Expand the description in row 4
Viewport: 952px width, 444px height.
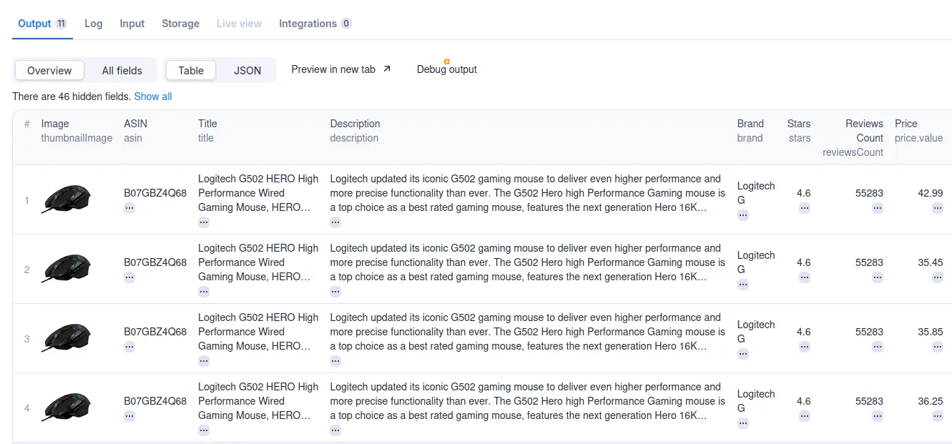coord(335,430)
